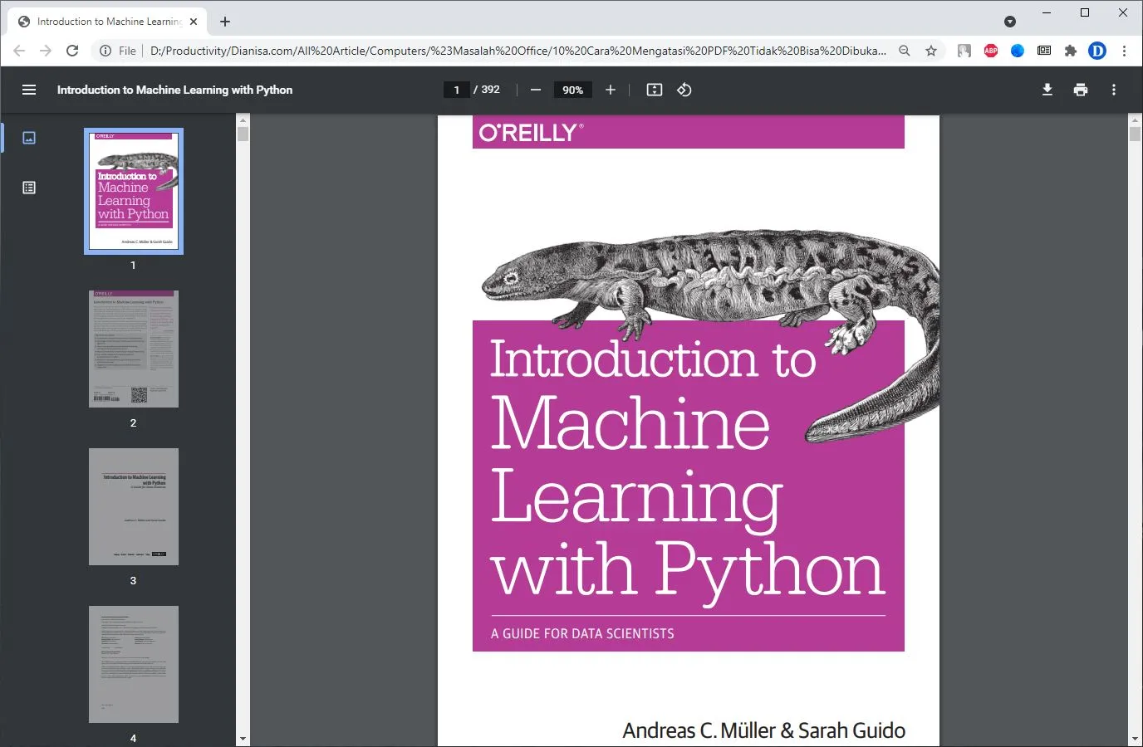Click the 90% zoom level field
Image resolution: width=1143 pixels, height=747 pixels.
(x=572, y=90)
